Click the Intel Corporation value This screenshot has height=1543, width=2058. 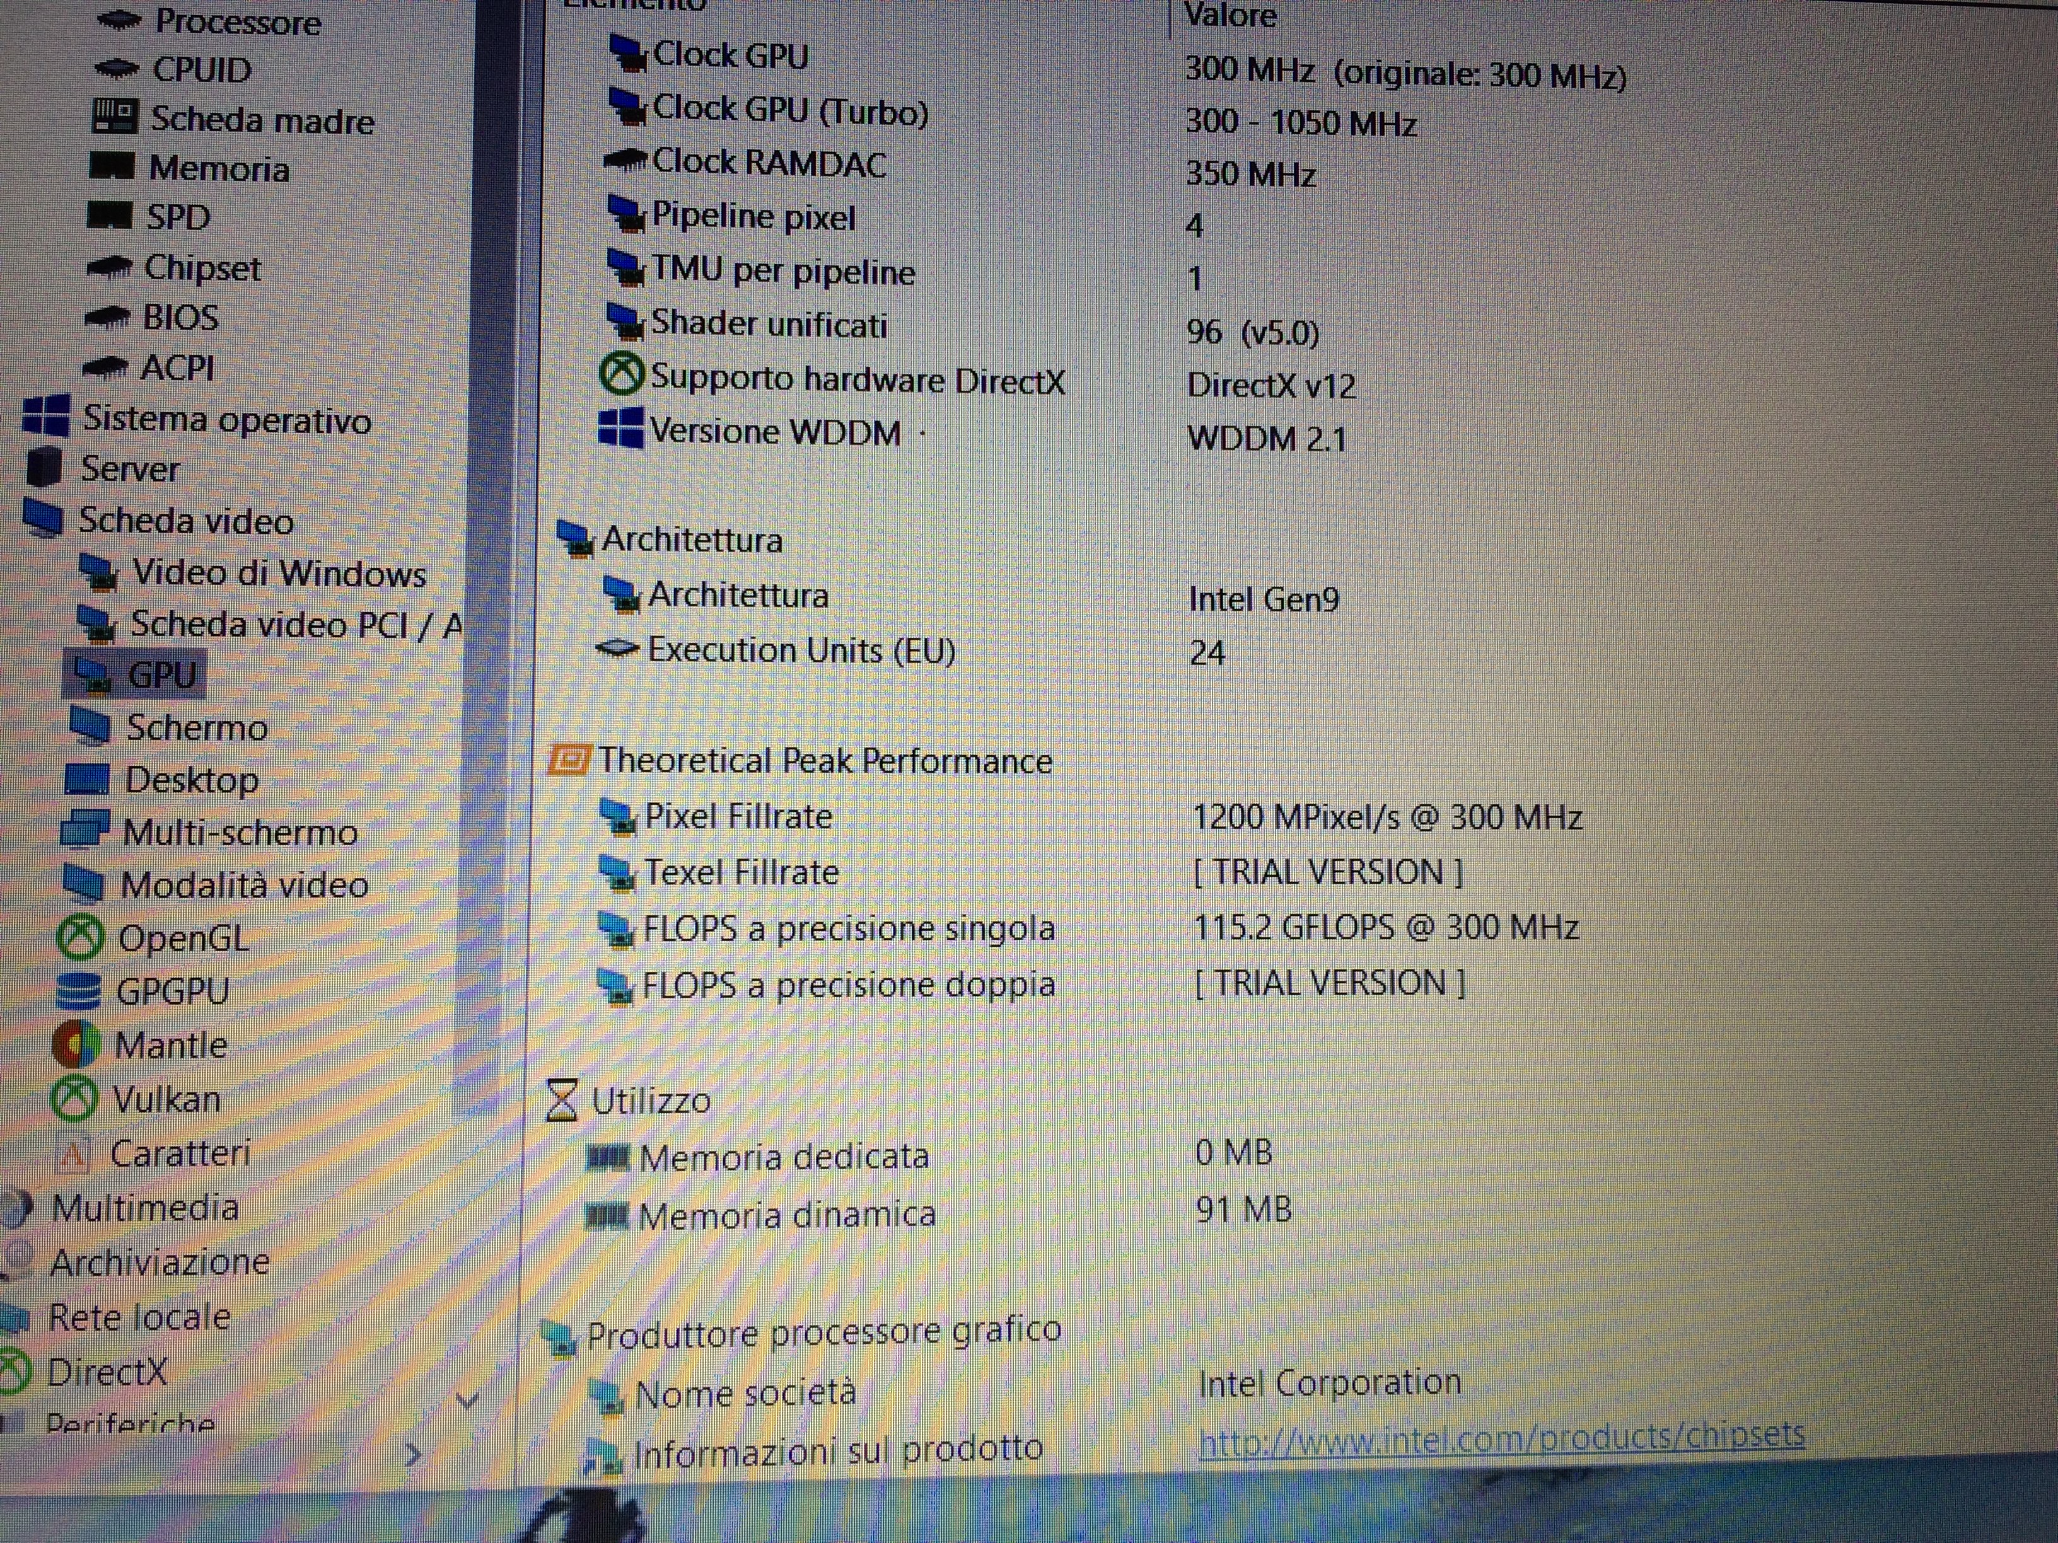tap(1330, 1383)
